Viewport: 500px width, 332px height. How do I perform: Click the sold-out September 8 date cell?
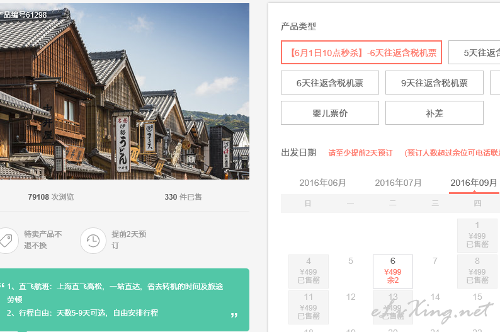[x=477, y=271]
